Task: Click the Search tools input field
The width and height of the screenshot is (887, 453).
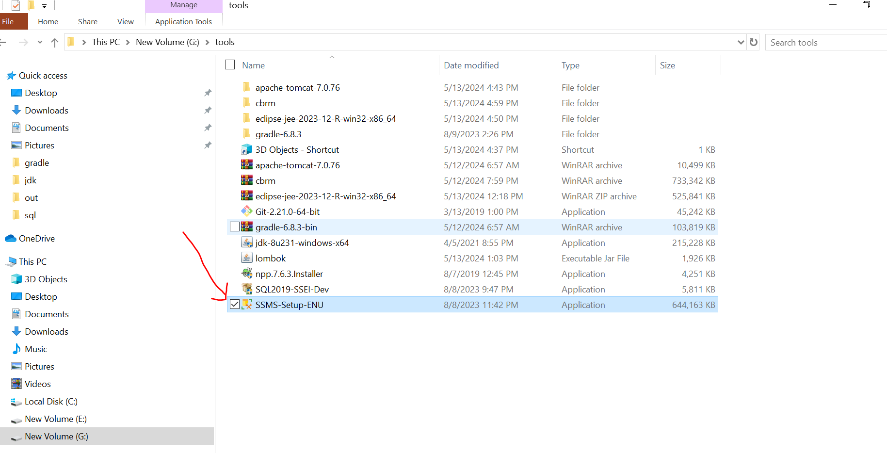Action: coord(826,42)
